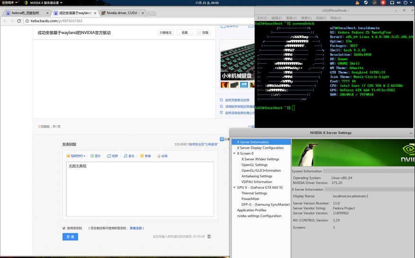Open the 贴吧页面意见反馈 link
Viewport: 415px width, 258px height.
coord(237,100)
